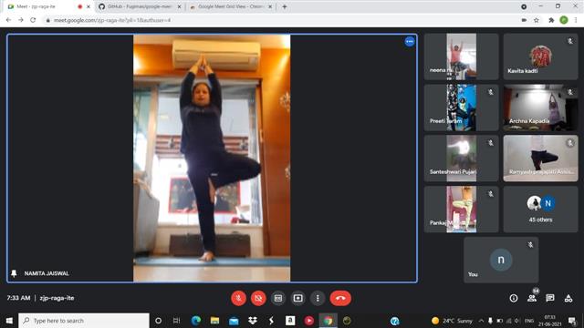
Task: Unpin NAMITA JAISWAL using pin icon
Action: click(14, 273)
